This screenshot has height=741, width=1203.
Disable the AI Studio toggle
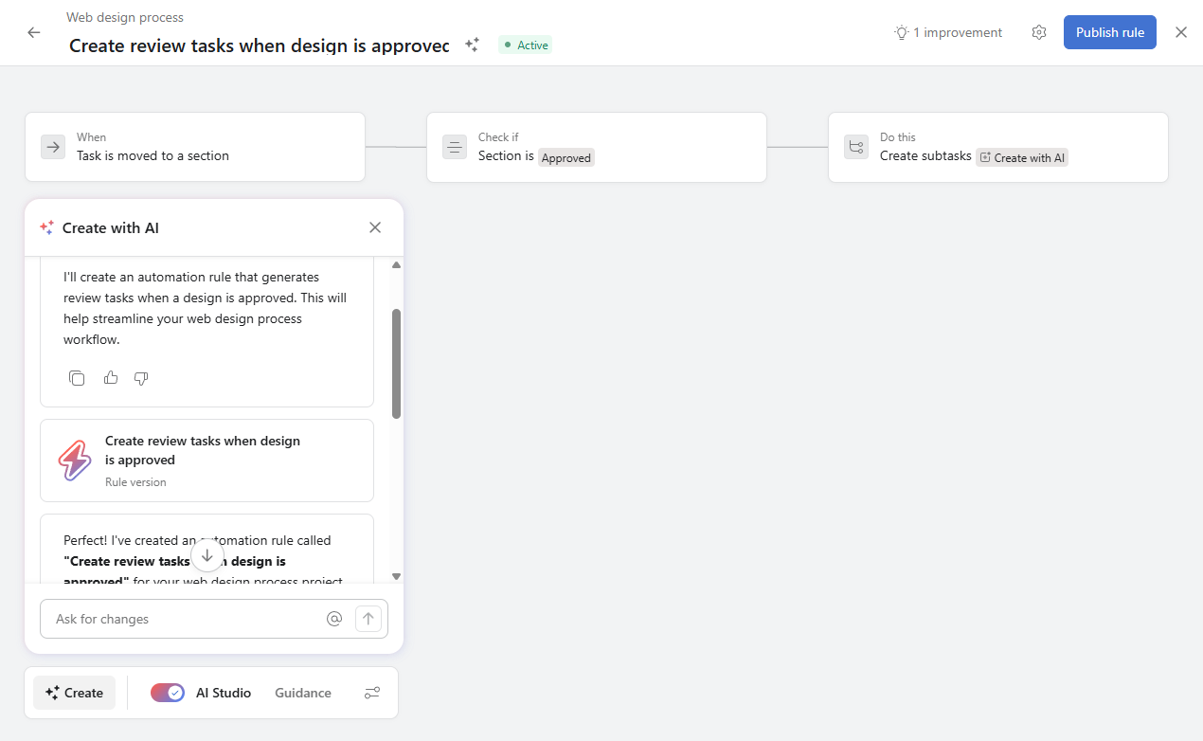click(168, 693)
